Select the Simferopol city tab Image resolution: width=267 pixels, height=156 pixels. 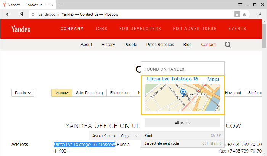[253, 93]
